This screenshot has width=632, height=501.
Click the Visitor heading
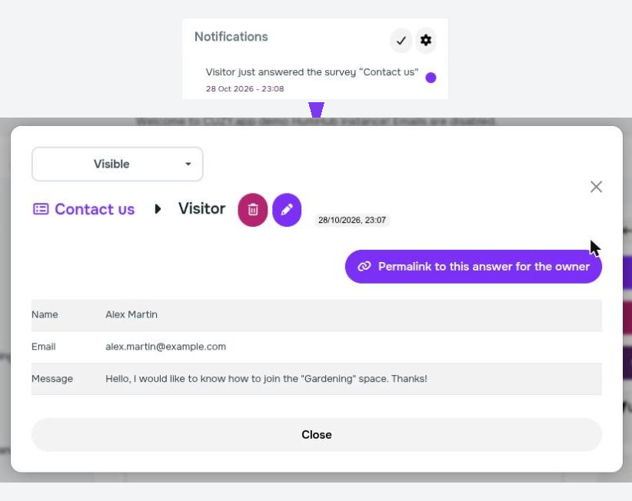pyautogui.click(x=201, y=208)
